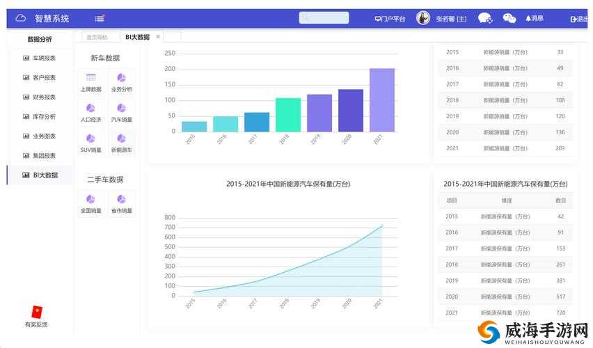
Task: Click the 财务报表 chart icon
Action: point(26,97)
